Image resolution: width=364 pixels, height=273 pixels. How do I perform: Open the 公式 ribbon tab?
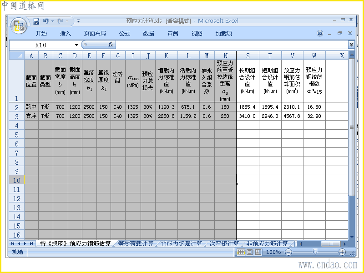pos(125,34)
